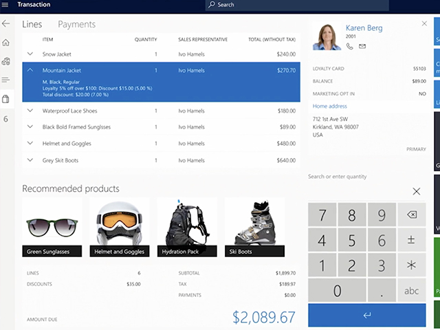Expand the Grey Skit Boots line
The width and height of the screenshot is (440, 330).
[30, 160]
